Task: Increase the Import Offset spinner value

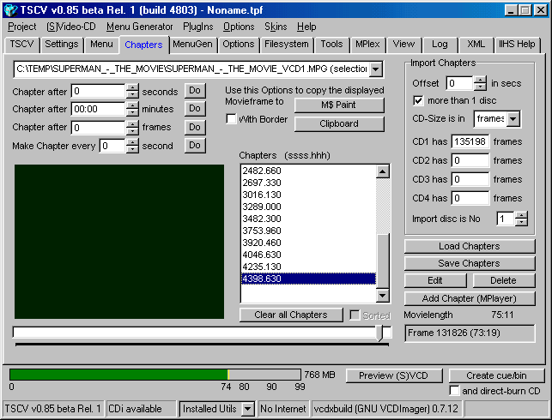Action: tap(480, 80)
